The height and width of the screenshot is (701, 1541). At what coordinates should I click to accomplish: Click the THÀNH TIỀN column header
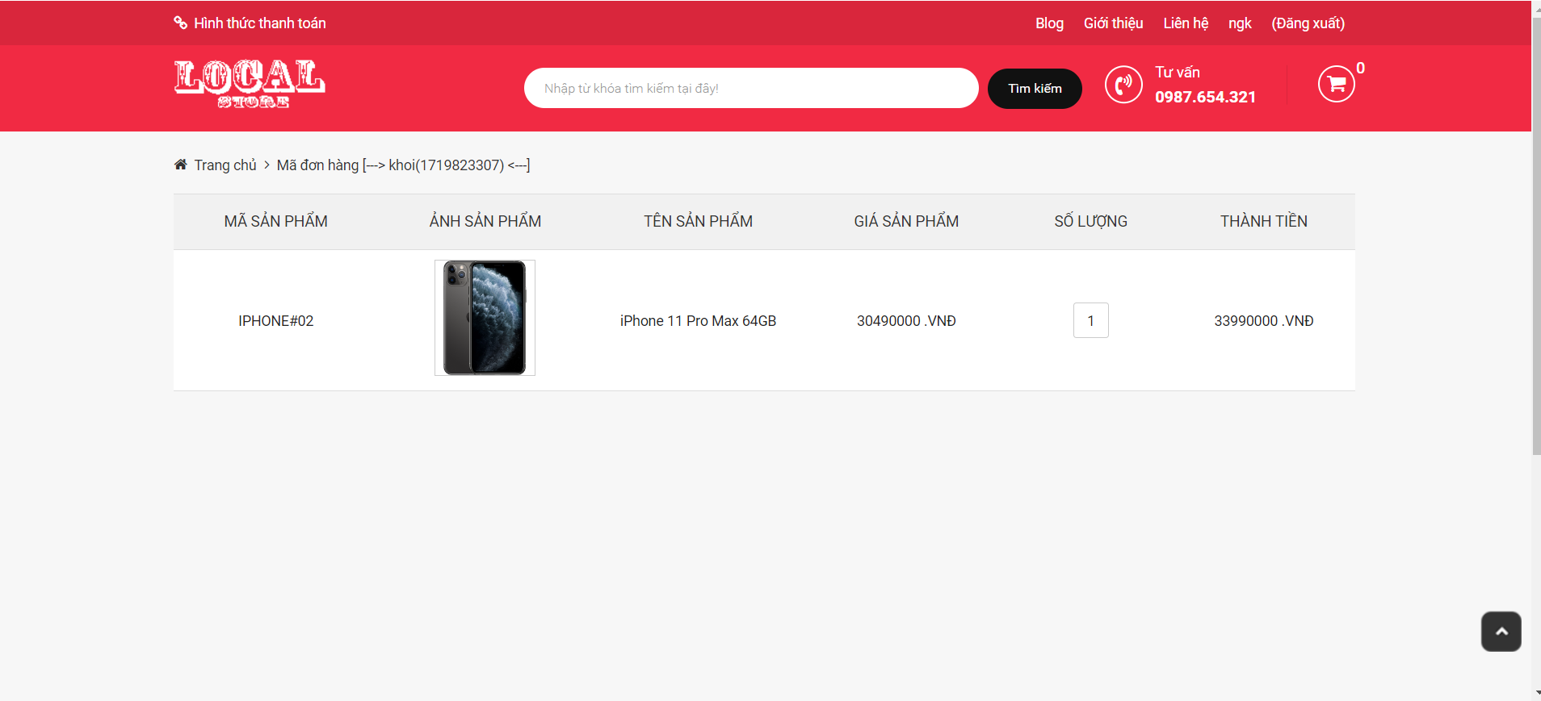coord(1263,221)
